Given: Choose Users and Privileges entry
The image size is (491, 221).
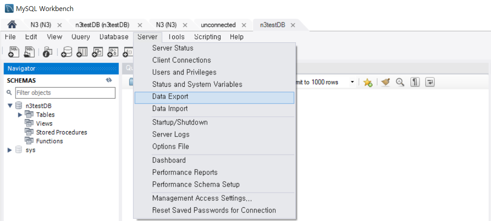Looking at the screenshot, I should click(214, 72).
